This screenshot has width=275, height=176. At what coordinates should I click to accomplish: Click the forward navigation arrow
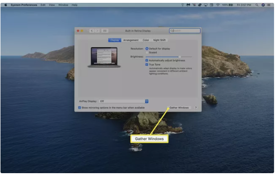(97, 31)
